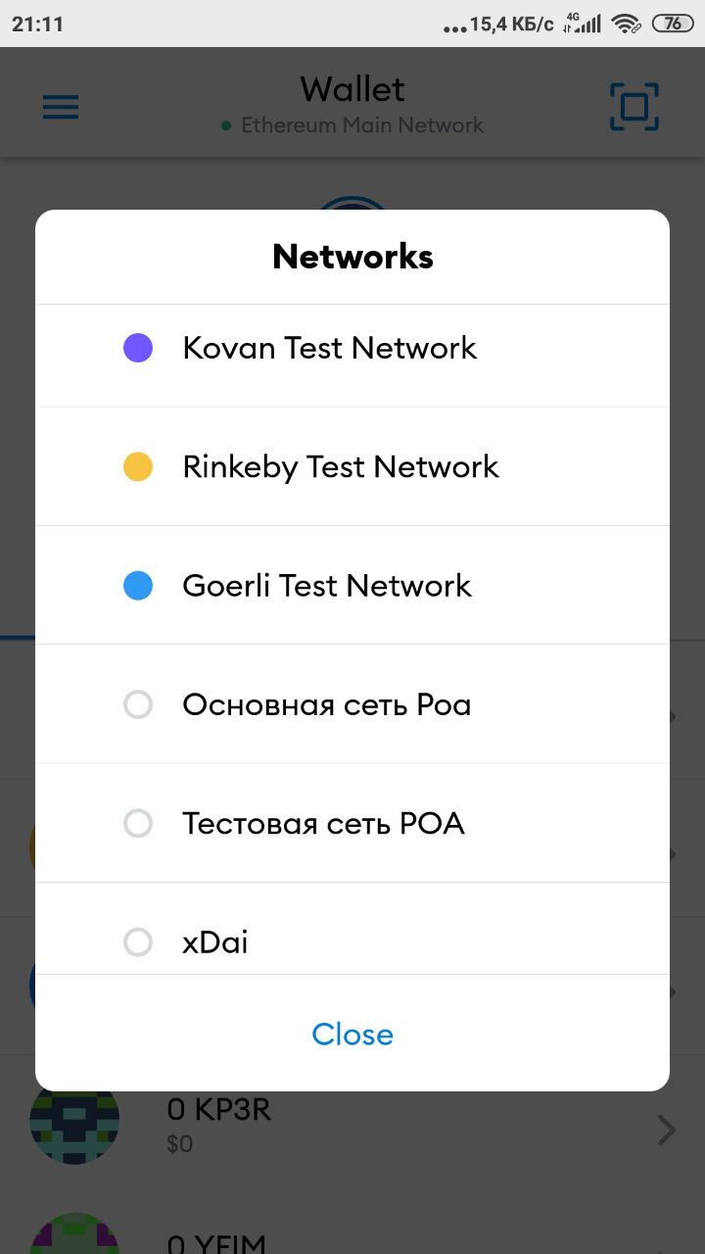705x1254 pixels.
Task: Tap the YFIM token icon
Action: click(x=74, y=1233)
